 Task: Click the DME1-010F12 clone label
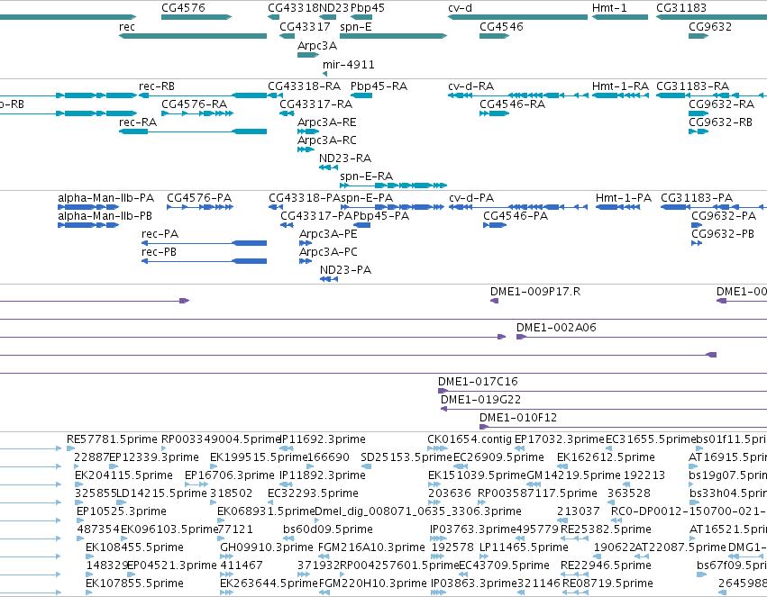click(517, 418)
